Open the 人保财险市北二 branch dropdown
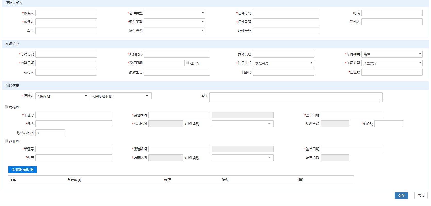This screenshot has width=431, height=206. tap(121, 96)
